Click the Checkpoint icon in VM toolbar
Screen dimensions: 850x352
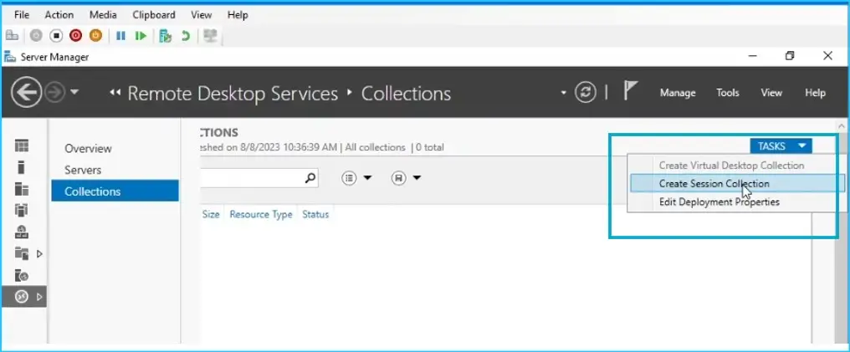(166, 36)
